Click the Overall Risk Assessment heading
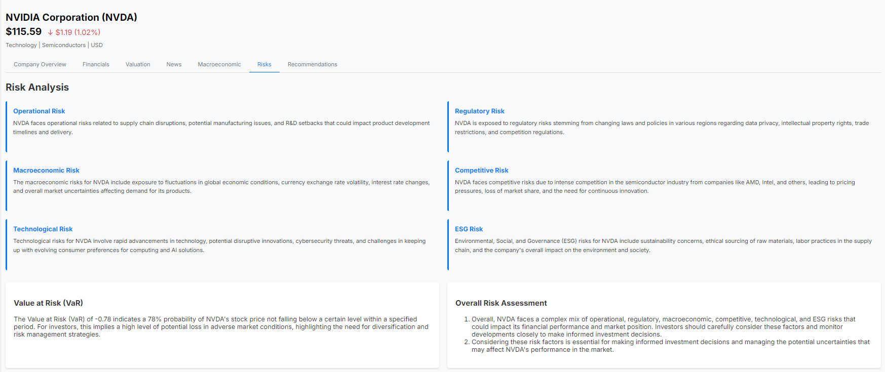This screenshot has width=885, height=372. click(x=501, y=303)
